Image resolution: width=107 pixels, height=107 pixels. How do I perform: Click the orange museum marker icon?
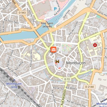53,49
